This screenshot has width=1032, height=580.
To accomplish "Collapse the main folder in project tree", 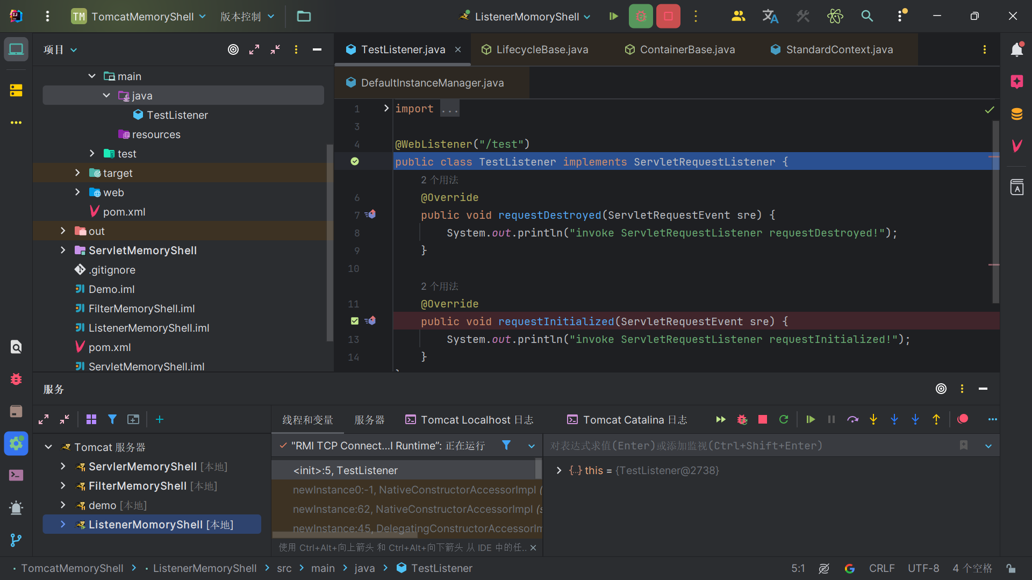I will [x=92, y=76].
